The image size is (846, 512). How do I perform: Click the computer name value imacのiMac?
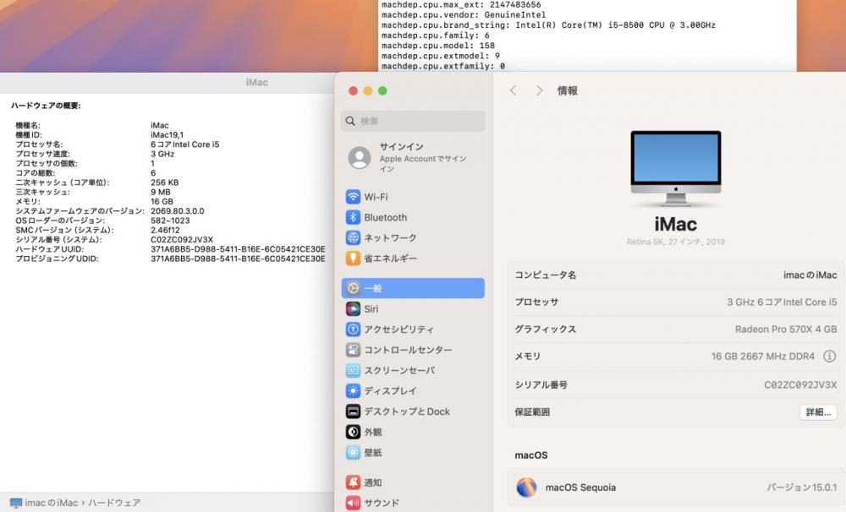(x=810, y=275)
